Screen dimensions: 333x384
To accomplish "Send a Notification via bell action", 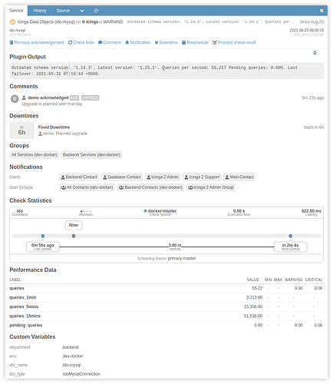I will click(x=137, y=42).
